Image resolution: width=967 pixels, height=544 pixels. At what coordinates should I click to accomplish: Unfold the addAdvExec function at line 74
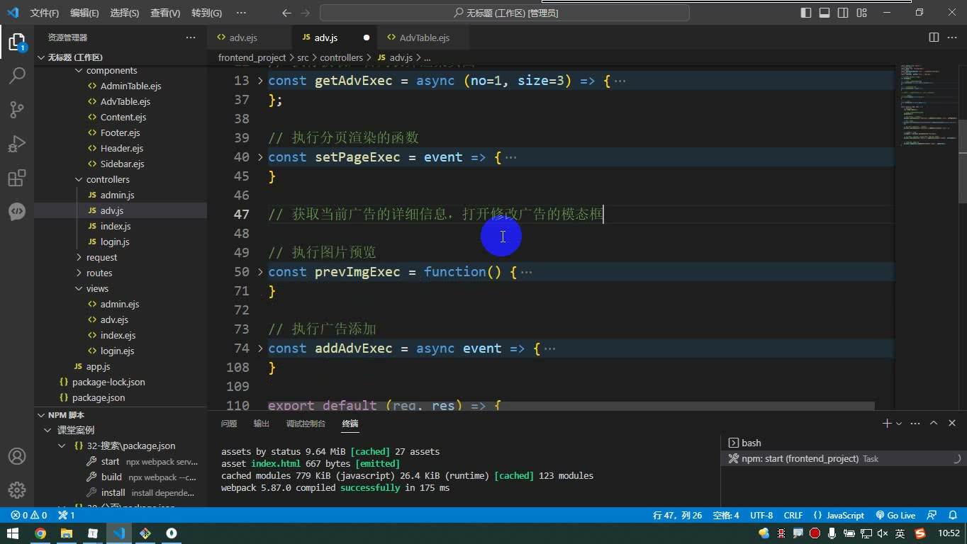260,348
